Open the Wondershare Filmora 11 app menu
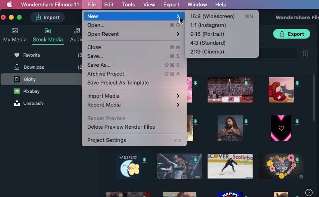This screenshot has height=197, width=319. point(50,4)
